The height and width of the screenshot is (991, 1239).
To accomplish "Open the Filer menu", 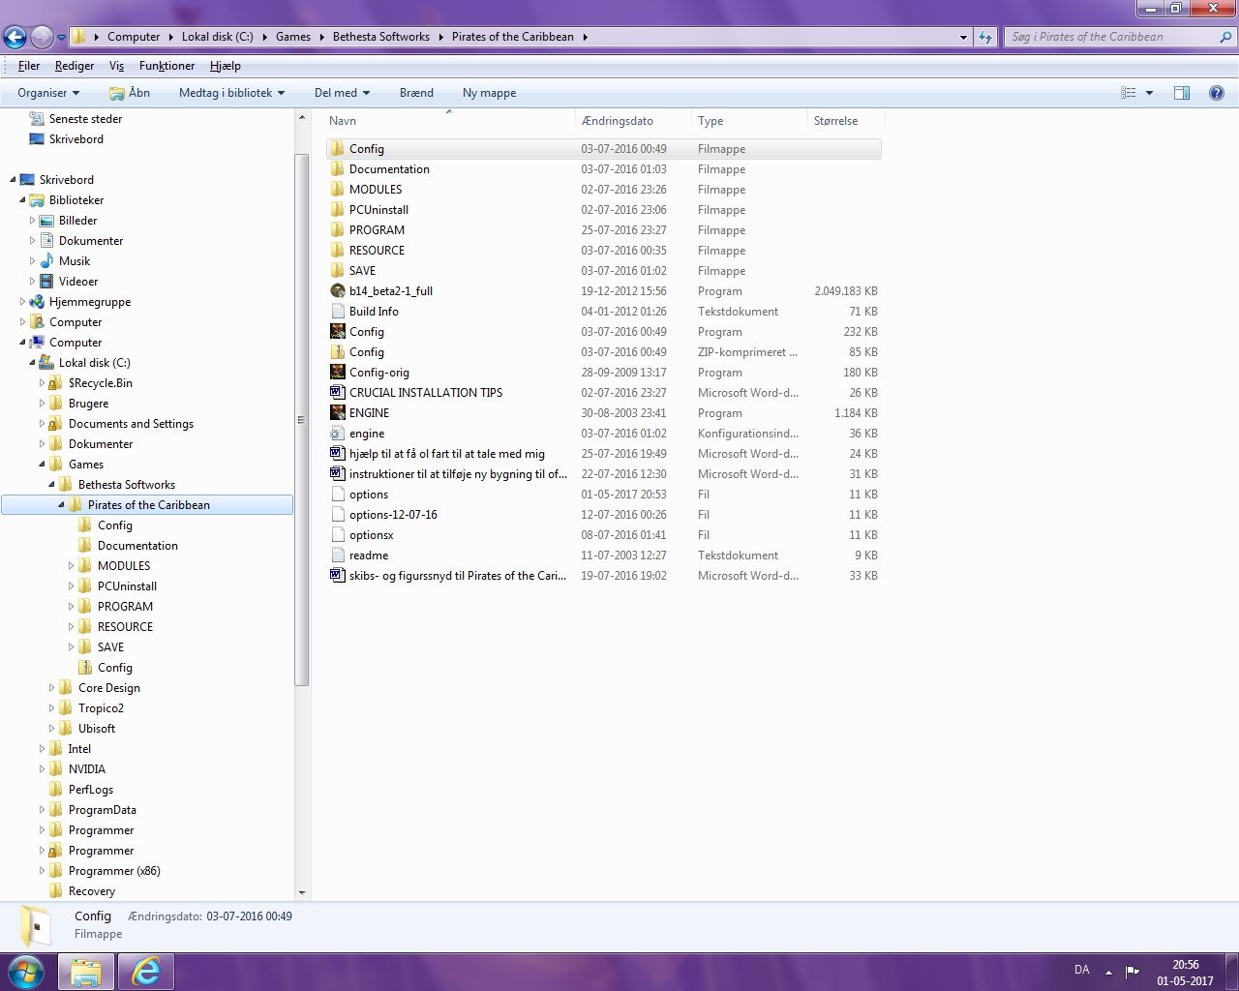I will [x=29, y=66].
